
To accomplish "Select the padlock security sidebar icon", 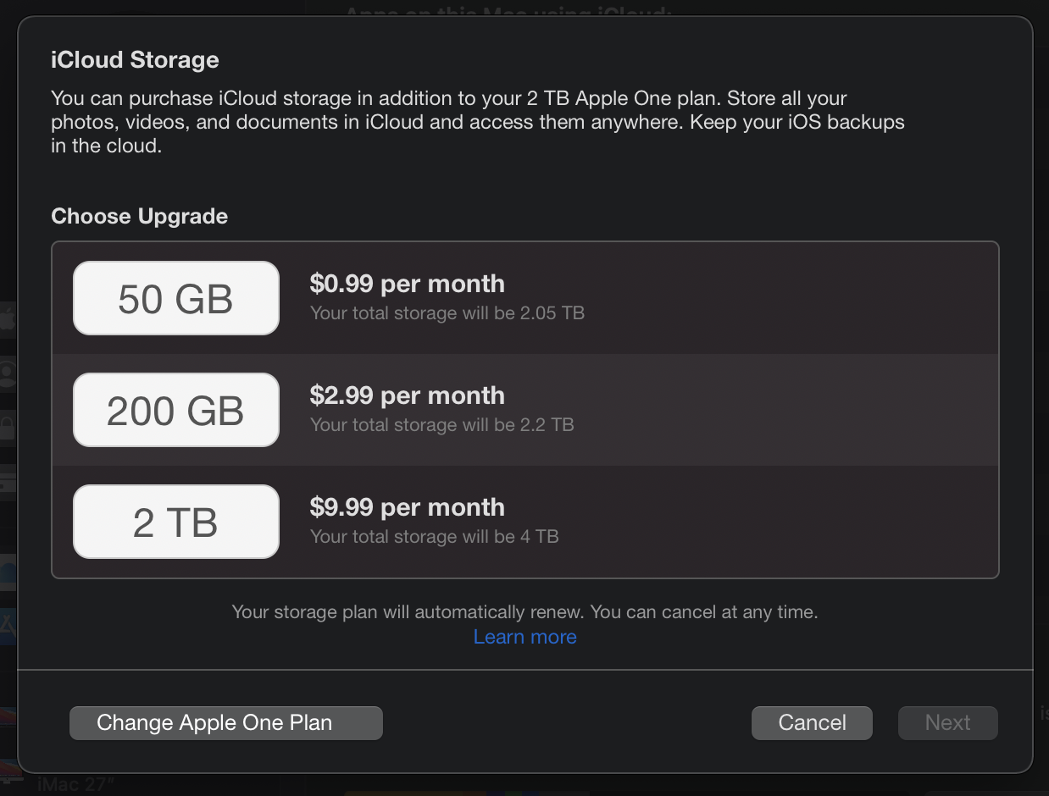I will click(x=8, y=428).
